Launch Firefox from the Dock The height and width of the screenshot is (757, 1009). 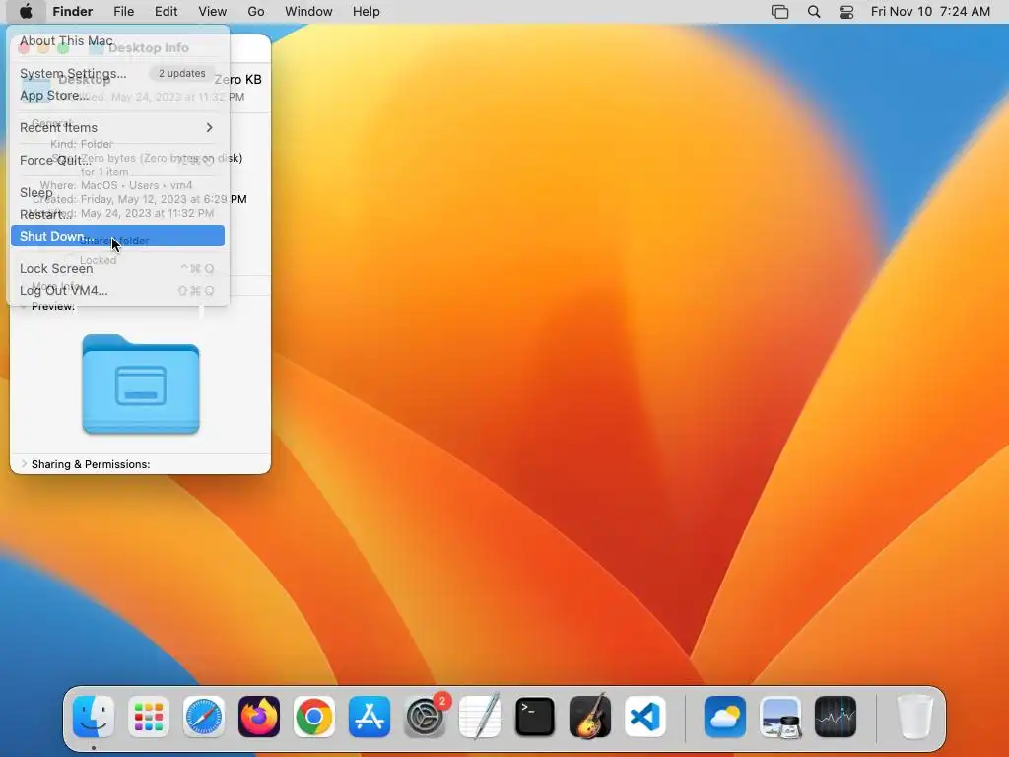click(x=259, y=717)
